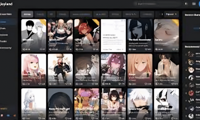The height and width of the screenshot is (120, 200).
Task: Open the sort dropdown at the right of the filter tabs
Action: tap(171, 14)
